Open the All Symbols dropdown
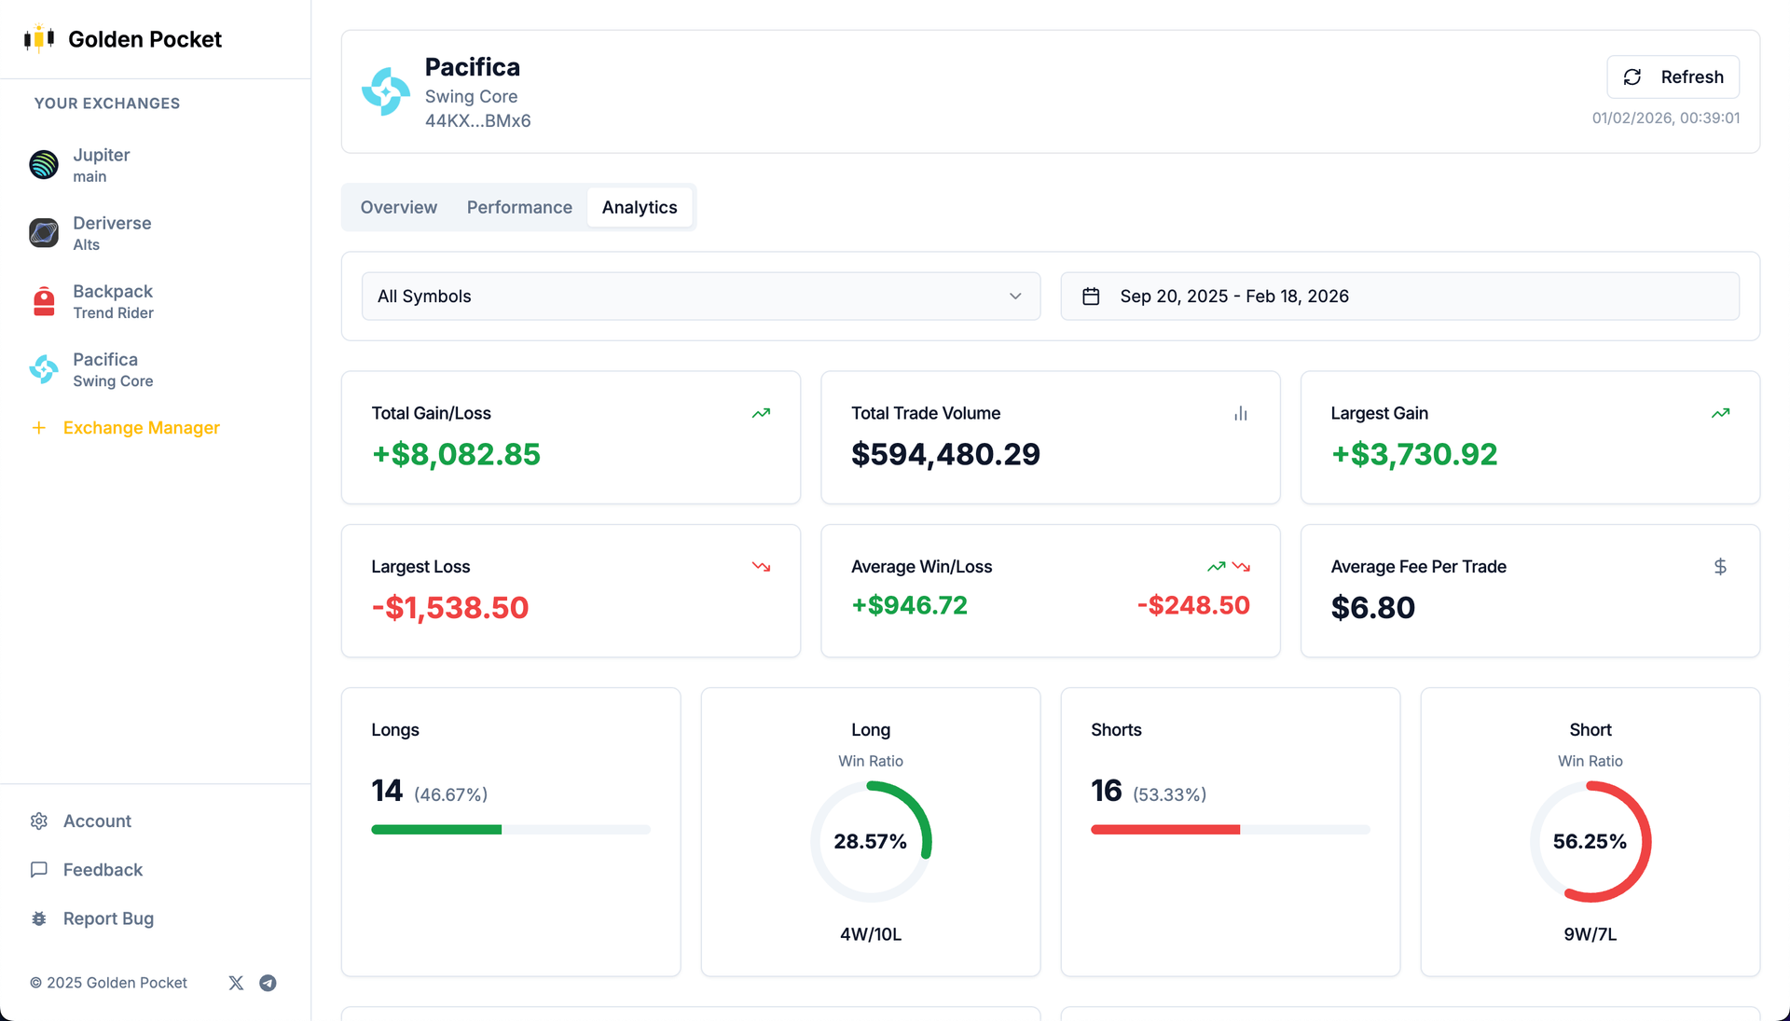 700,296
